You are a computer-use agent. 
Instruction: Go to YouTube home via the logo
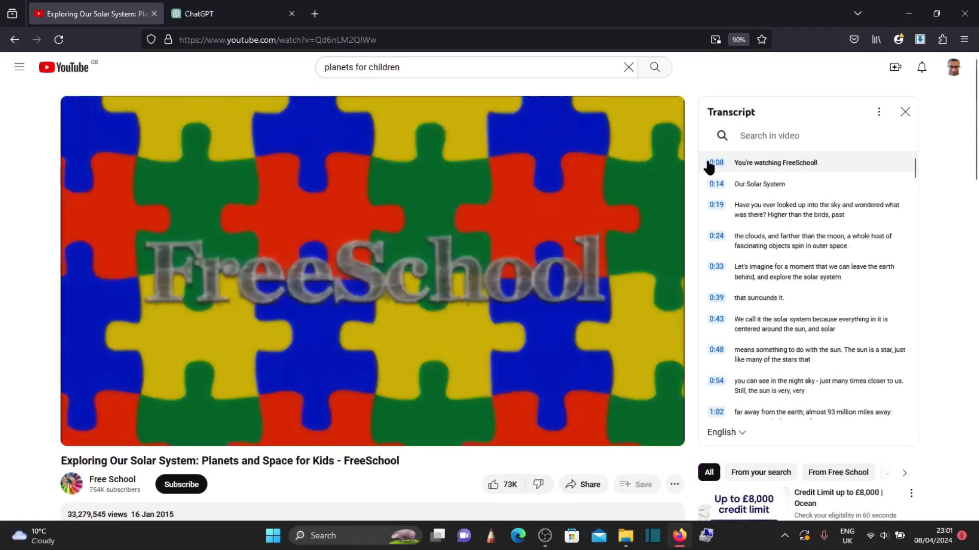pos(64,67)
